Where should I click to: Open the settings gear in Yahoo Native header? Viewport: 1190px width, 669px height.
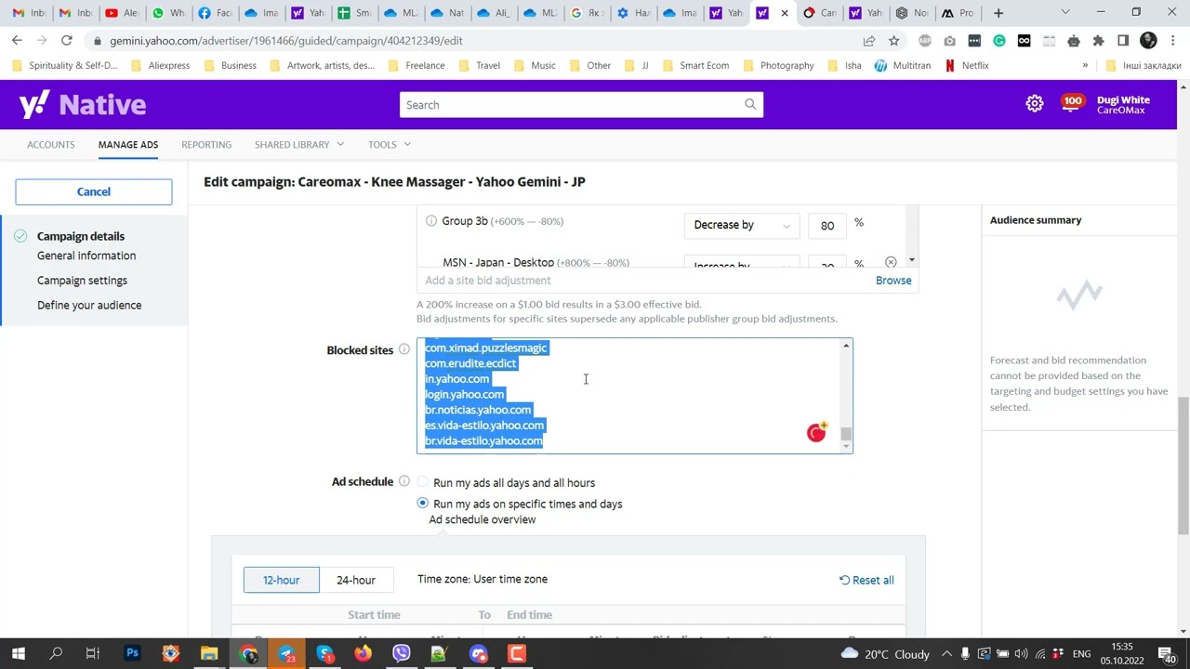point(1035,104)
